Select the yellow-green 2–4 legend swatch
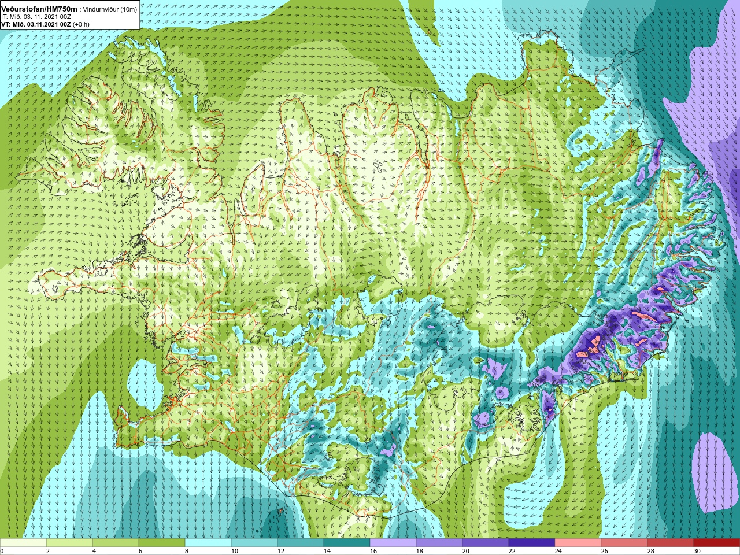 [69, 543]
